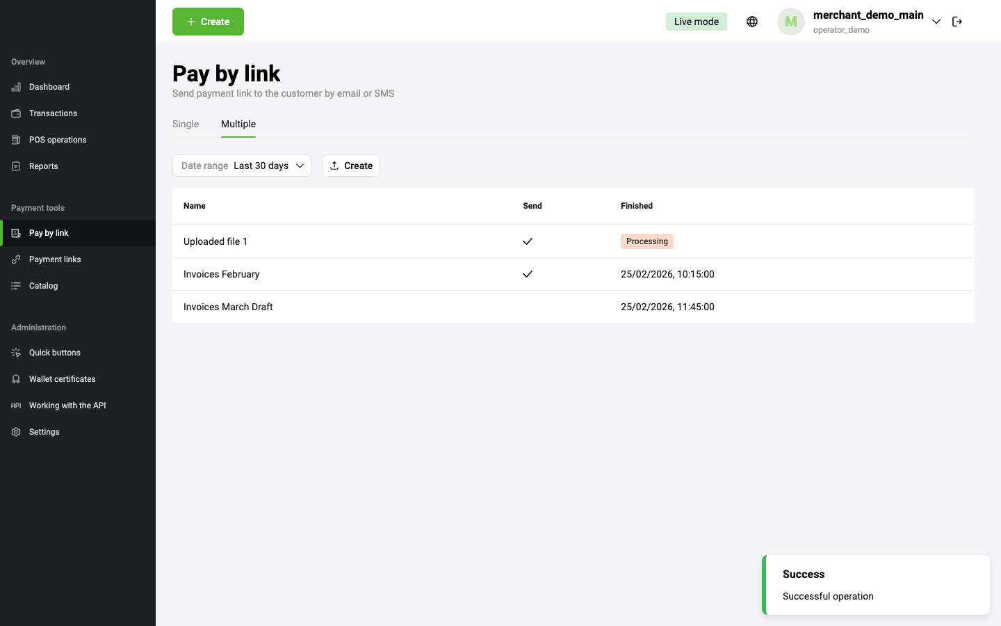
Task: Switch to the Single tab
Action: (x=186, y=124)
